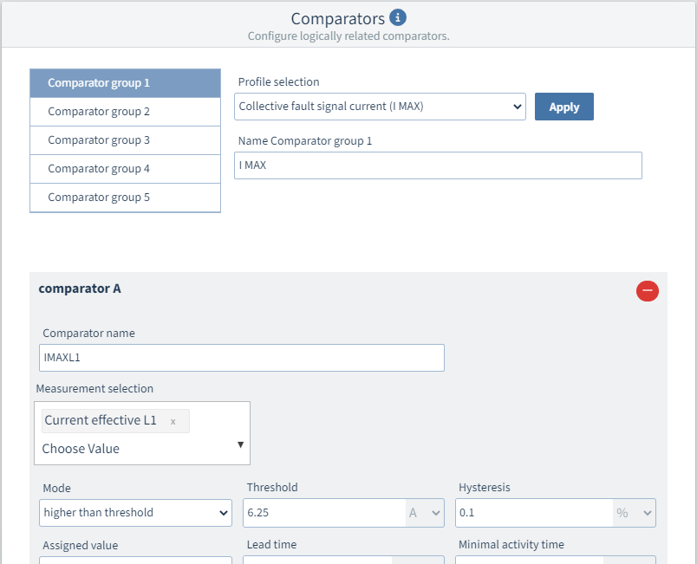Screen dimensions: 697x564
Task: Choose Comparator group 4
Action: pyautogui.click(x=126, y=169)
